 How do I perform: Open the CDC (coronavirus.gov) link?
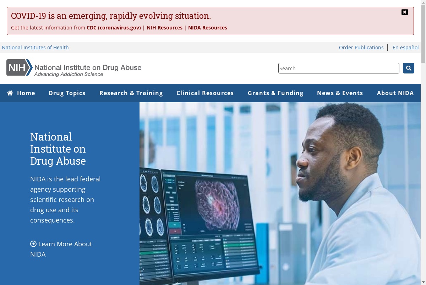pos(114,28)
